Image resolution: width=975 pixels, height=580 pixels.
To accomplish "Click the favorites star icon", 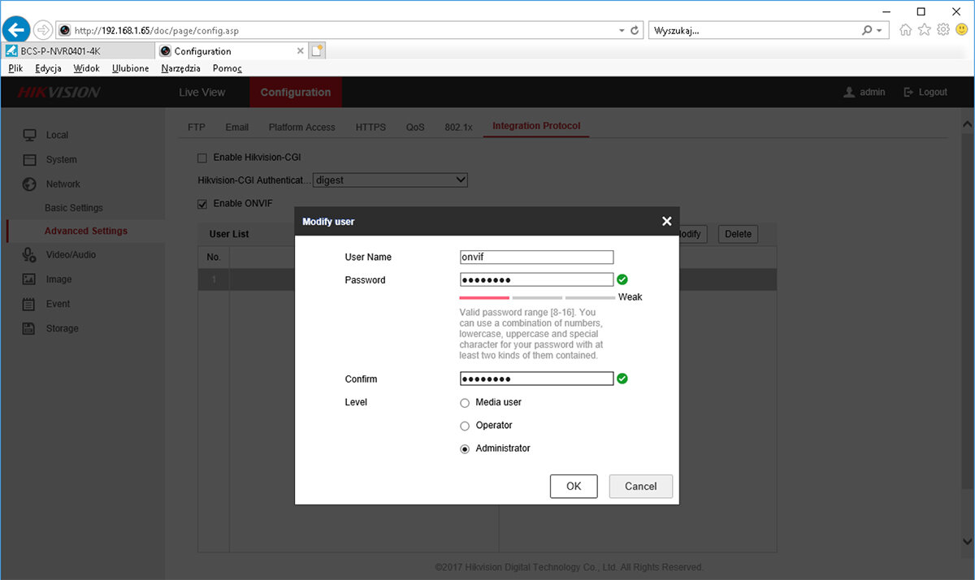I will [x=925, y=30].
